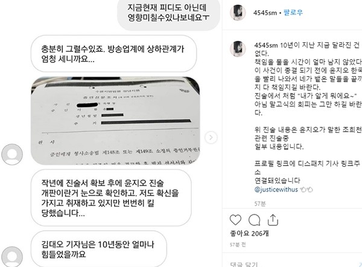Select the 방송업계에 상하관계가 chat bubble
362x267 pixels.
tap(113, 54)
